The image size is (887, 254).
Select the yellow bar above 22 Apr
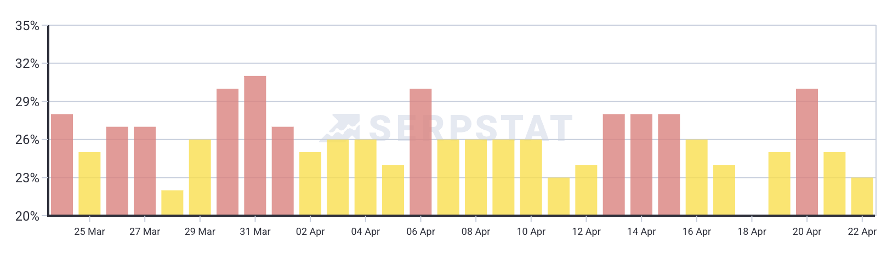click(x=862, y=196)
